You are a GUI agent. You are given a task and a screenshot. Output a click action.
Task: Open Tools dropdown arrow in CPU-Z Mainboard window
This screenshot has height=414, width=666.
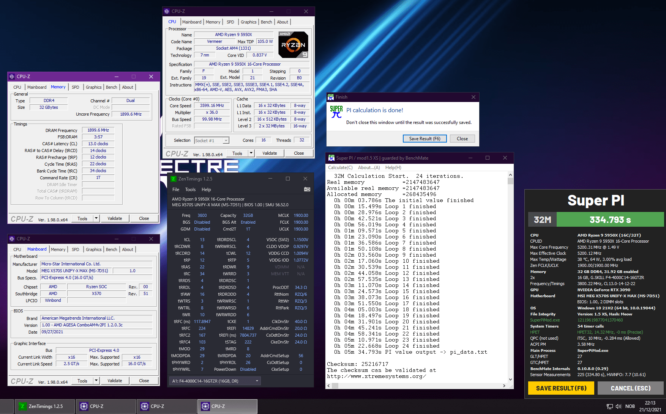point(96,381)
